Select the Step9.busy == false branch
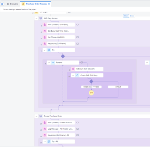 coord(91,87)
